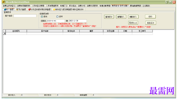The image size is (179, 99).
Task: Click the 手工单号 column header
Action: [x=142, y=31]
